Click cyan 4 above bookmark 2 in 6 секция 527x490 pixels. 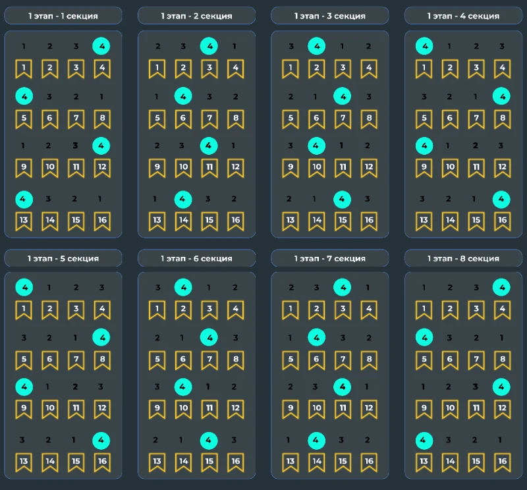183,287
